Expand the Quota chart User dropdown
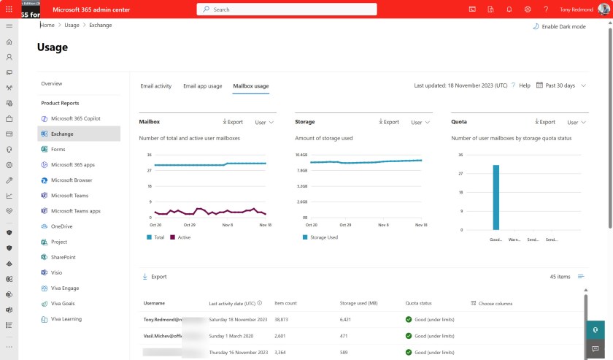 577,123
